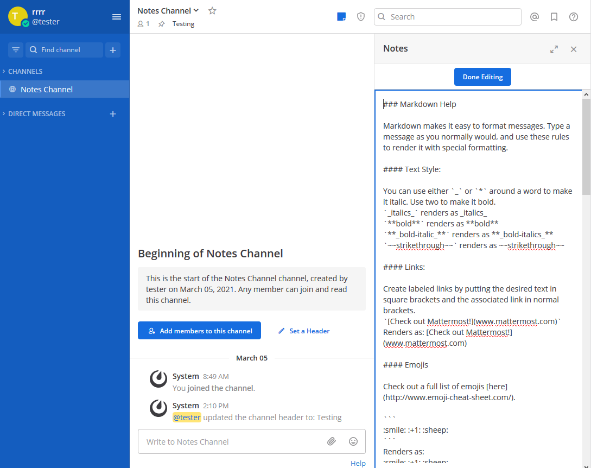Focus the Search input field
This screenshot has width=591, height=468.
(x=447, y=17)
